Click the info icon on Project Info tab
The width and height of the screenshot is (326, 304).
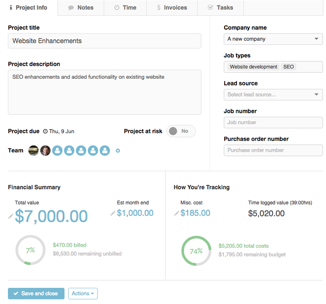pos(11,8)
